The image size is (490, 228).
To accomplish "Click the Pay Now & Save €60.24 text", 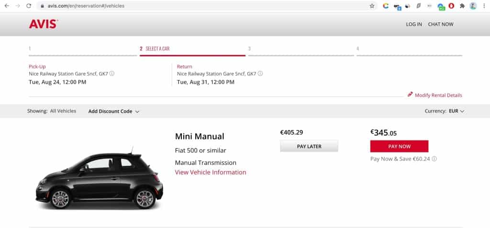I will 400,159.
